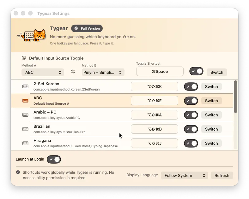Screen dimensions: 249x199
Task: Click the window close button
Action: click(x=16, y=13)
